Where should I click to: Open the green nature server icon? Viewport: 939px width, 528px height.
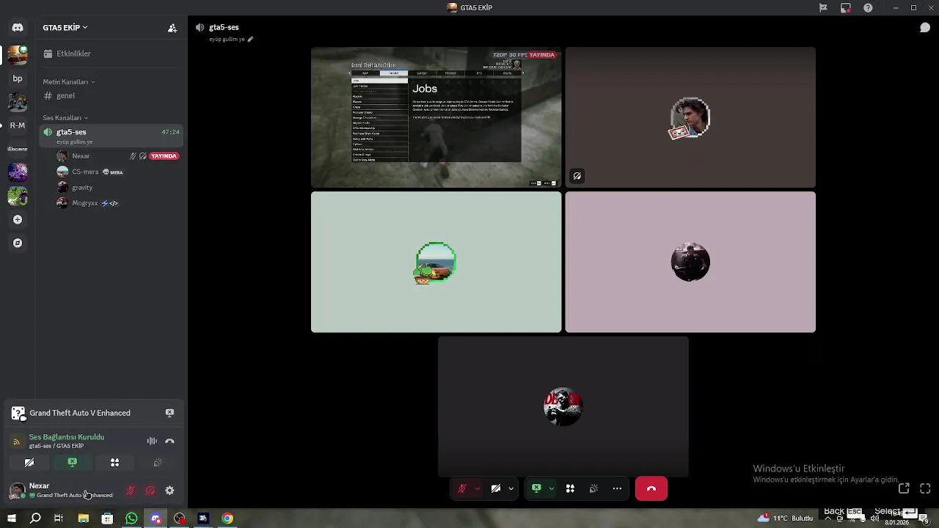click(18, 196)
